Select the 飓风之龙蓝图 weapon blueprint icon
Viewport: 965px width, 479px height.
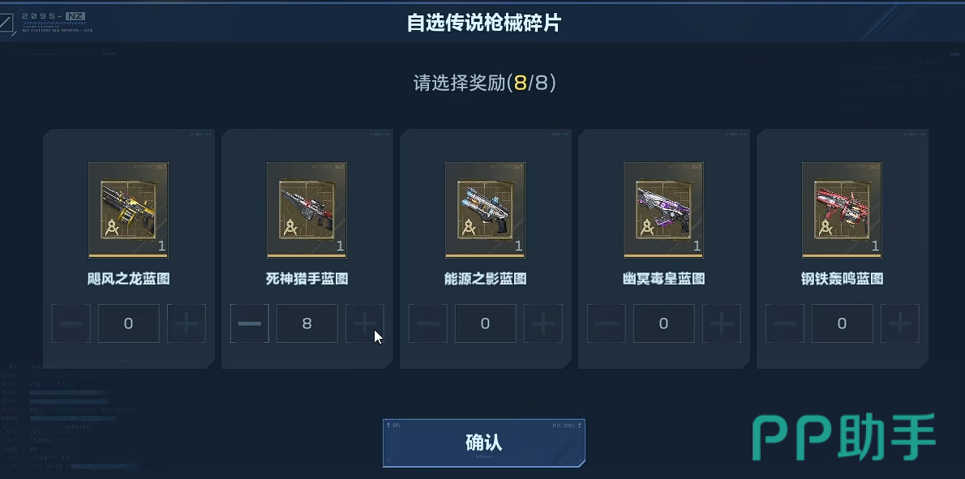pos(128,210)
